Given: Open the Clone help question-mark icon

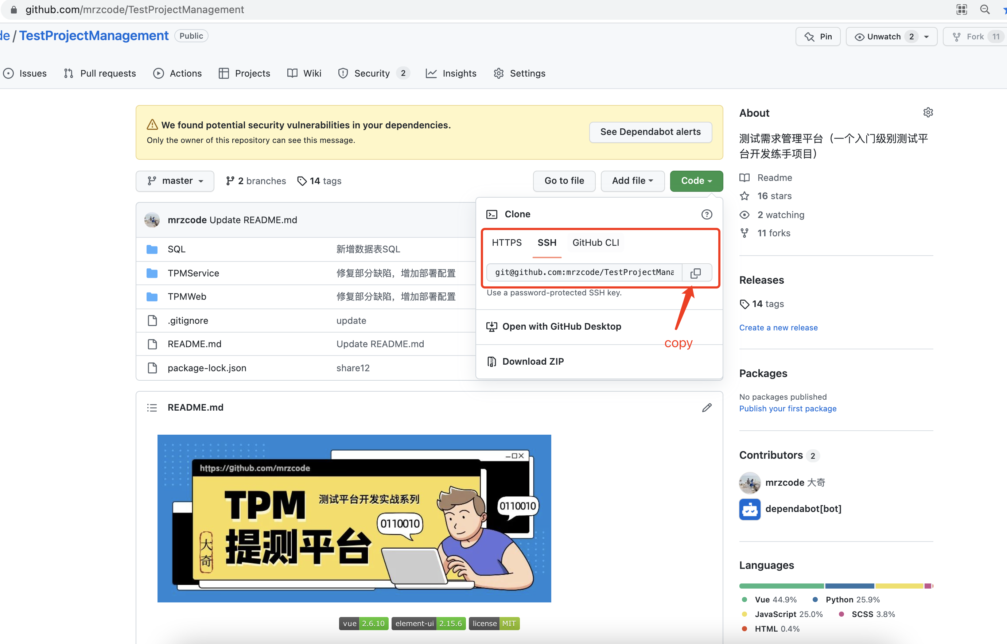Looking at the screenshot, I should click(x=706, y=214).
